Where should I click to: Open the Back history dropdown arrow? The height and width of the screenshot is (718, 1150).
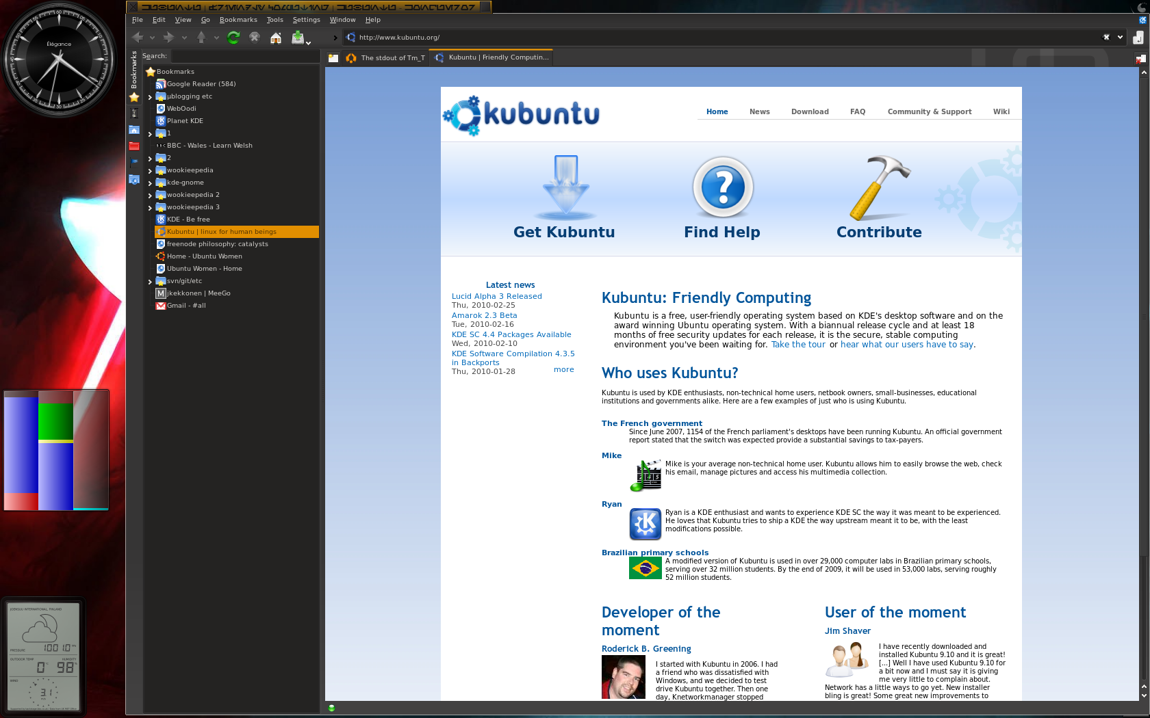tap(152, 38)
